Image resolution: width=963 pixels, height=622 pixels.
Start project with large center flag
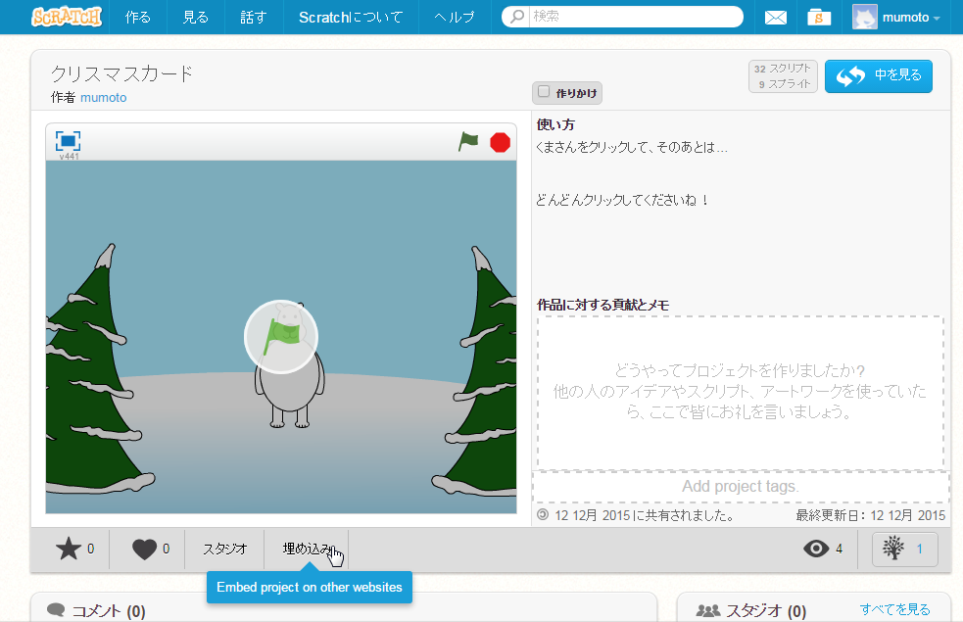click(x=281, y=337)
